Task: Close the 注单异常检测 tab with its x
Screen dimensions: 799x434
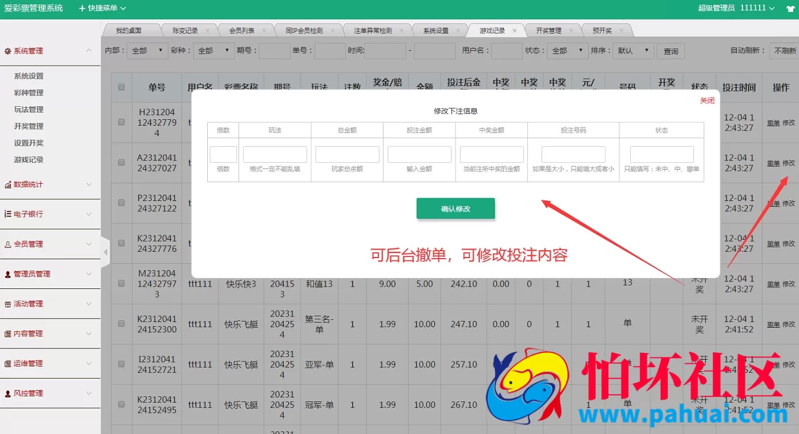Action: 402,31
